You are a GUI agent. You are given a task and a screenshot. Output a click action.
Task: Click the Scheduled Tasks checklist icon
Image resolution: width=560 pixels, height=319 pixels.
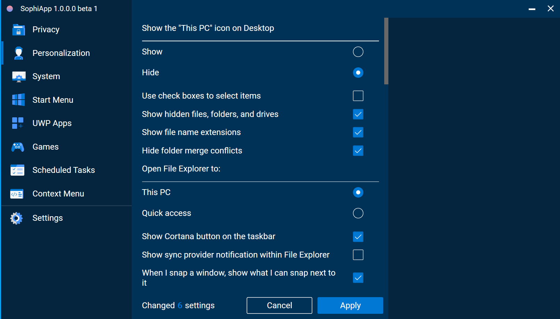tap(17, 170)
